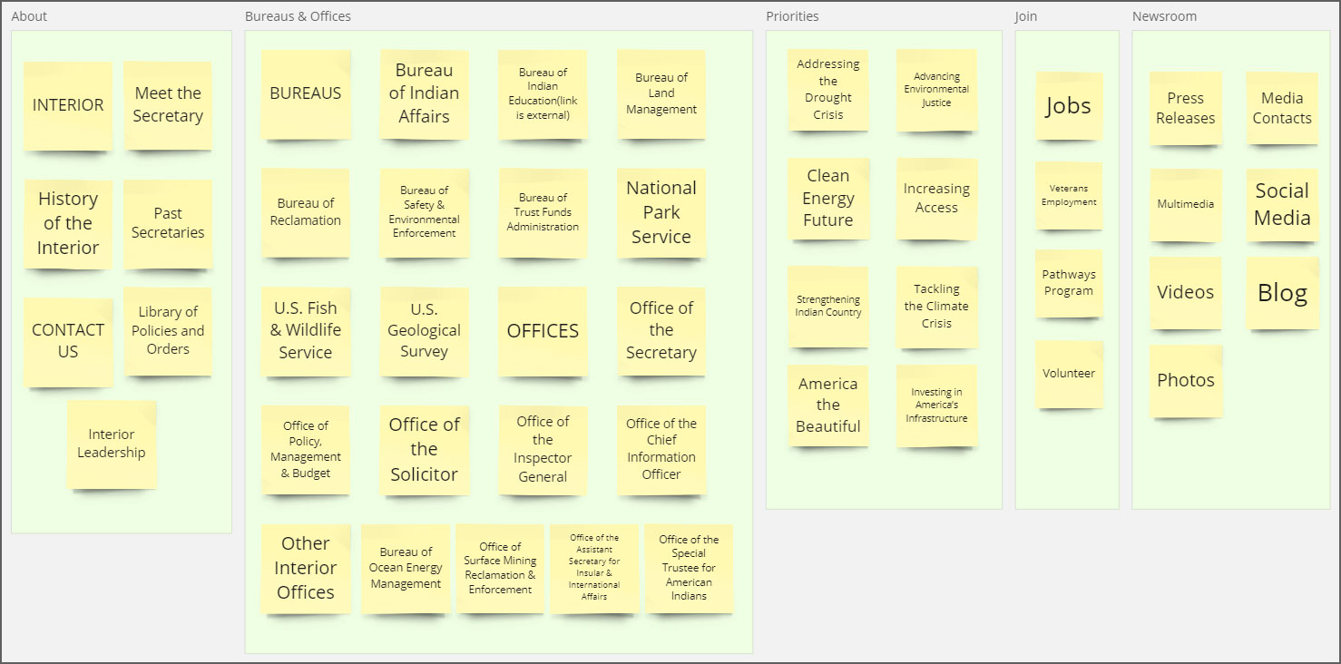Click the U.S. Fish & Wildlife Service note
Image resolution: width=1341 pixels, height=664 pixels.
pyautogui.click(x=306, y=331)
